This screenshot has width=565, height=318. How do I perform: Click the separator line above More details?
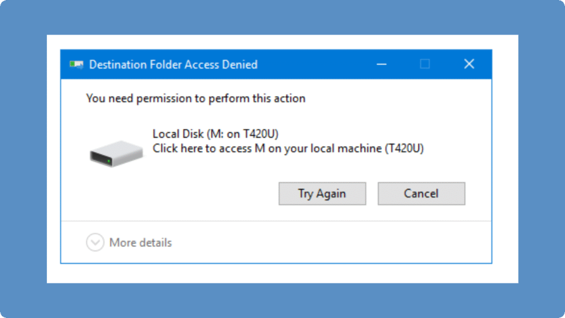click(276, 221)
